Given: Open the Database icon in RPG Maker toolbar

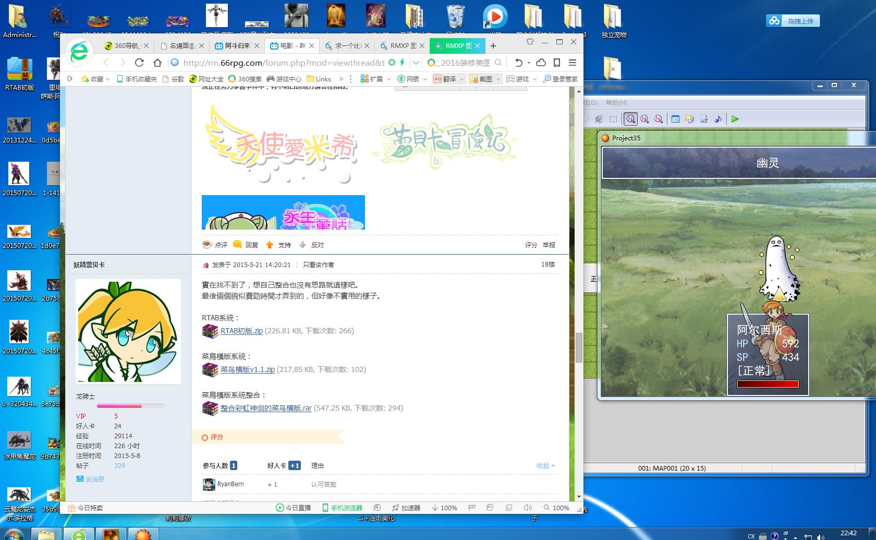Looking at the screenshot, I should (675, 119).
